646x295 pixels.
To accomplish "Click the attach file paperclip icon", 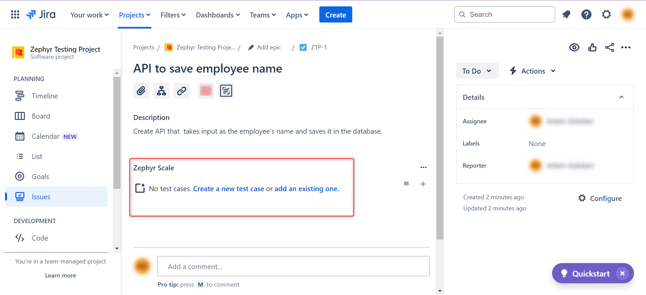I will point(141,91).
